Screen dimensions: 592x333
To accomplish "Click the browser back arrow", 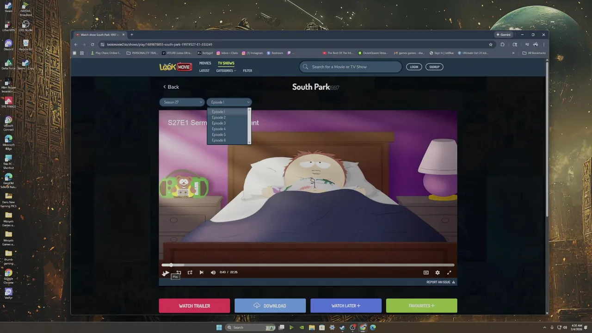I will (x=76, y=44).
